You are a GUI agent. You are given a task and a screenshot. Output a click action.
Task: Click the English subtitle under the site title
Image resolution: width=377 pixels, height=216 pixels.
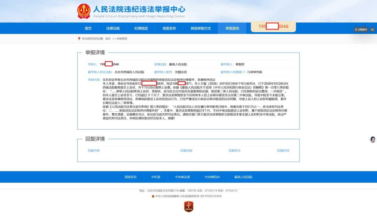139,16
